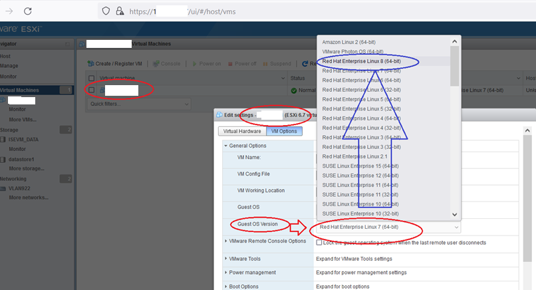Viewport: 536px width, 290px height.
Task: Open the Quick filters dropdown
Action: (139, 104)
